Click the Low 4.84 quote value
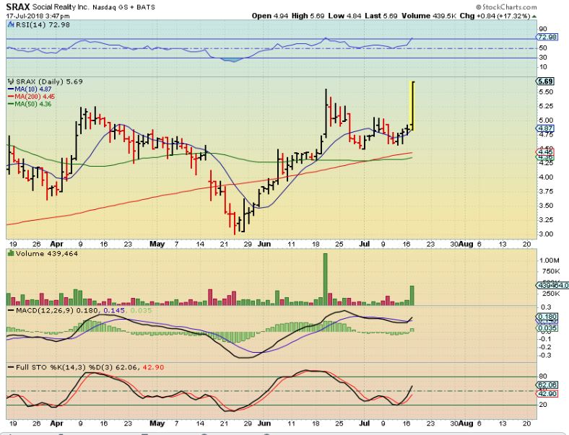 click(344, 16)
